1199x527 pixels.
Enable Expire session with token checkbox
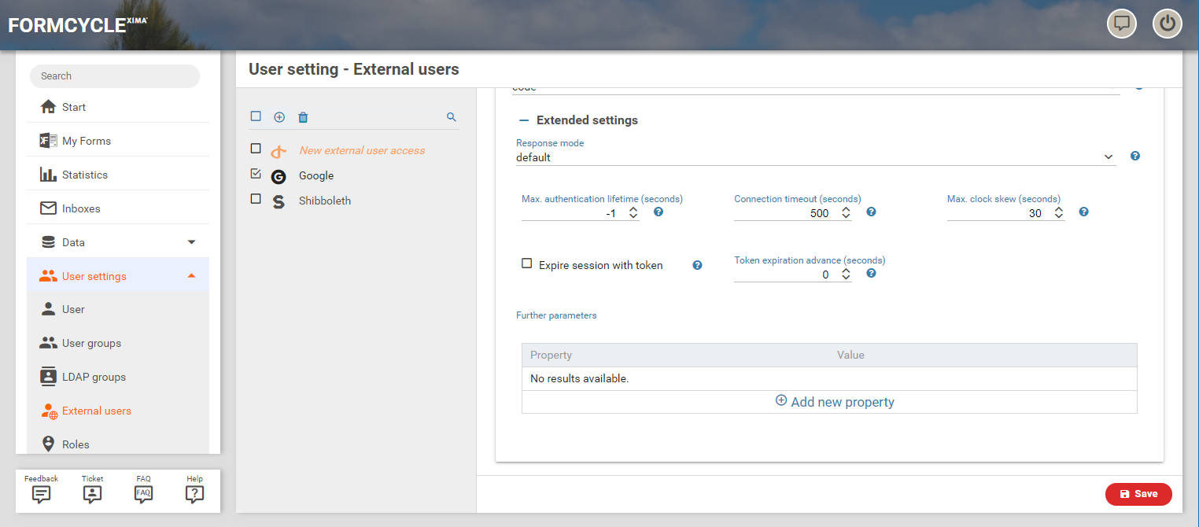[527, 264]
